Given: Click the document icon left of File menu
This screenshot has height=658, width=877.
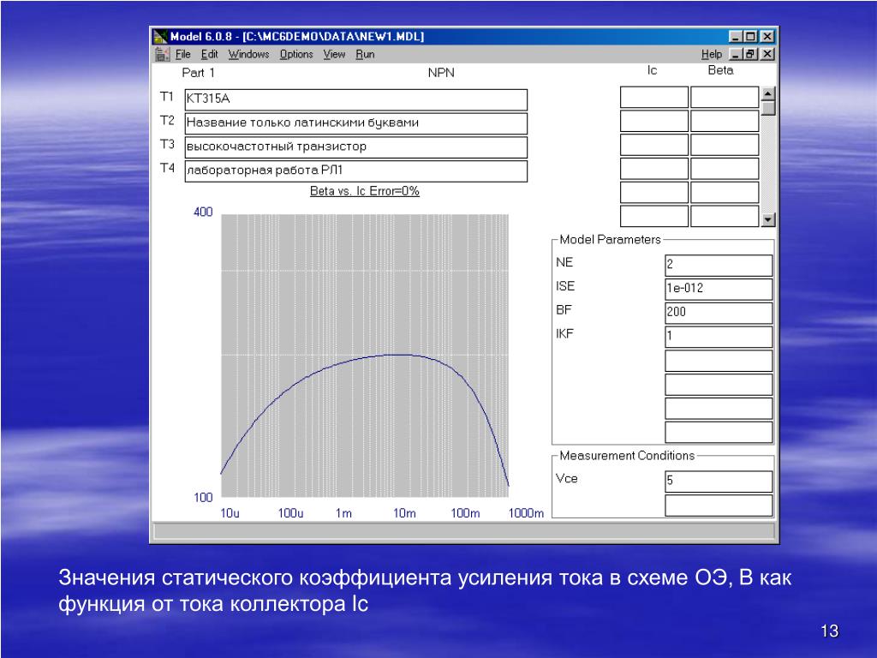Looking at the screenshot, I should [162, 54].
